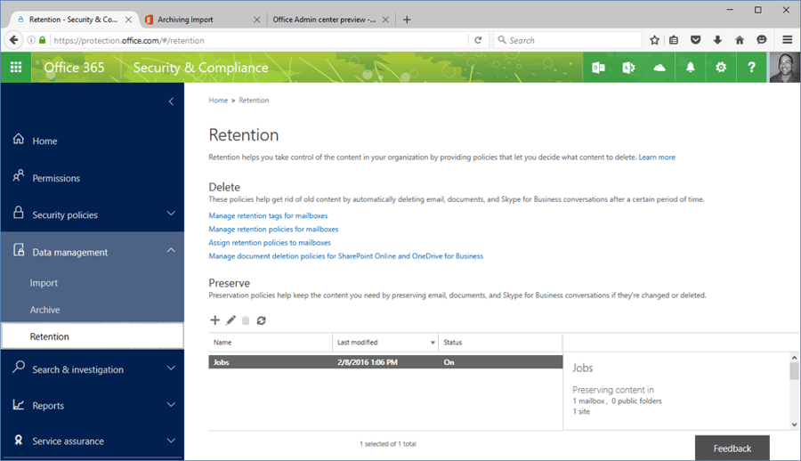
Task: Go to browser home page icon
Action: 740,40
